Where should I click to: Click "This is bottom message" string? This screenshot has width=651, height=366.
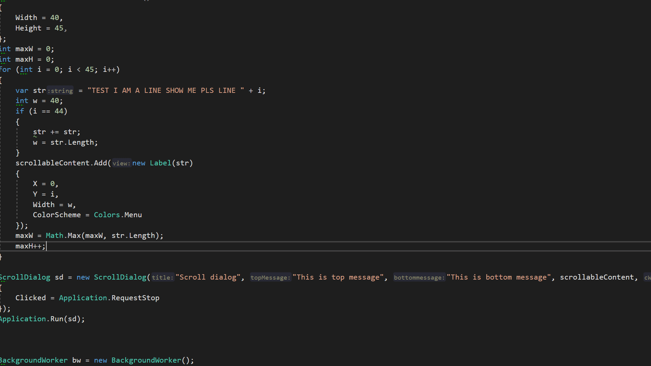tap(499, 277)
